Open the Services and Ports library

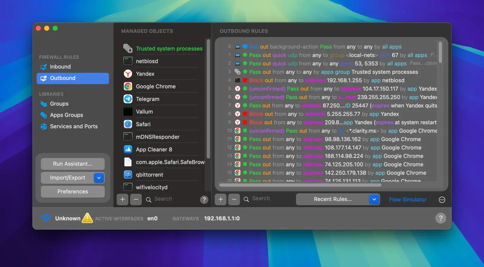pyautogui.click(x=74, y=127)
